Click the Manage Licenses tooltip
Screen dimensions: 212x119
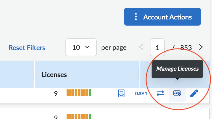[x=177, y=69]
